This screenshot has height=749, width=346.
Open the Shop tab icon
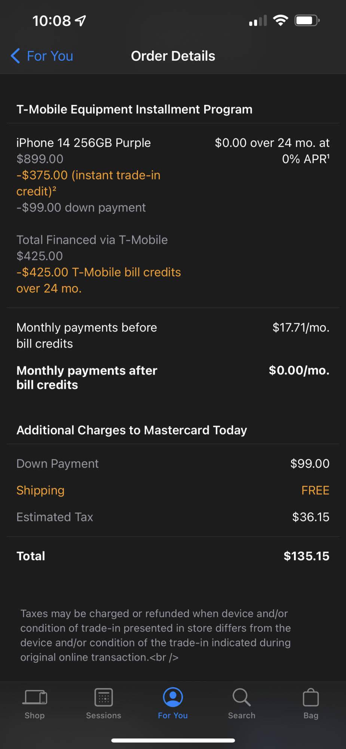(x=35, y=697)
